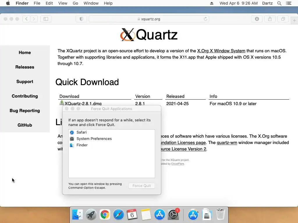298x223 pixels.
Task: Show Safari tab overview
Action: (283, 19)
